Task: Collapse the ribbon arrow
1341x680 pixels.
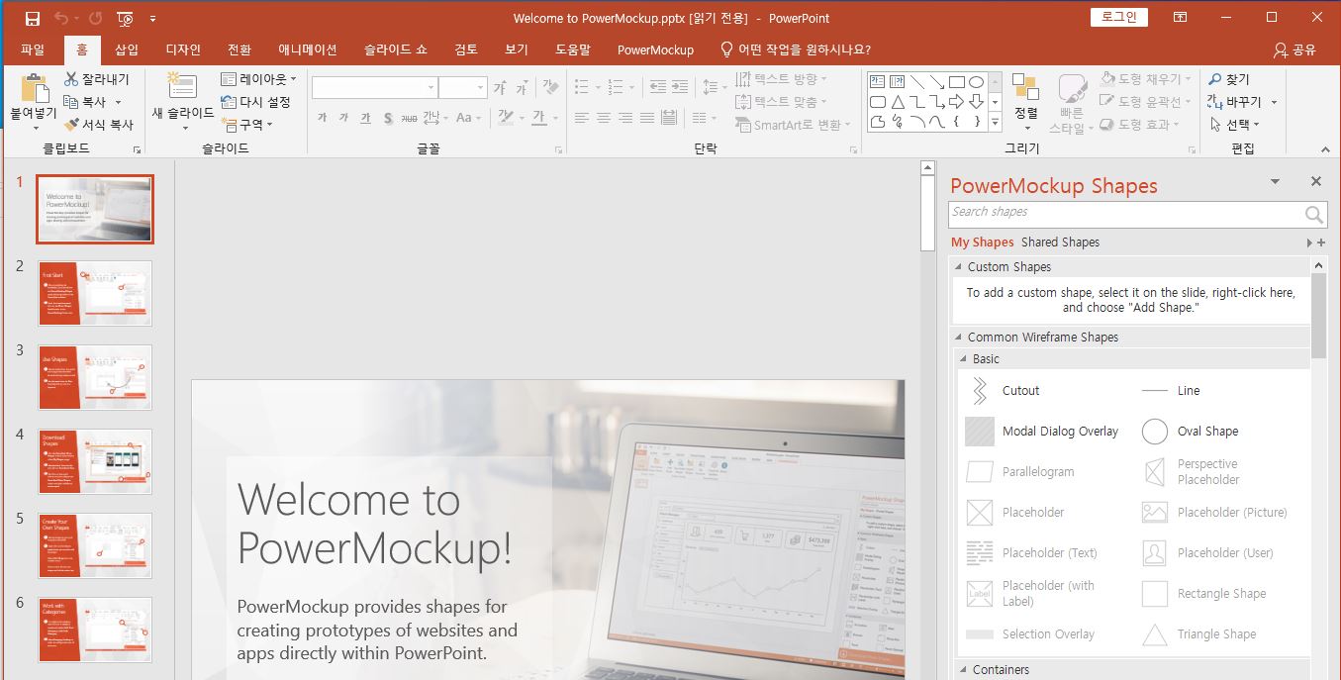Action: [1325, 148]
